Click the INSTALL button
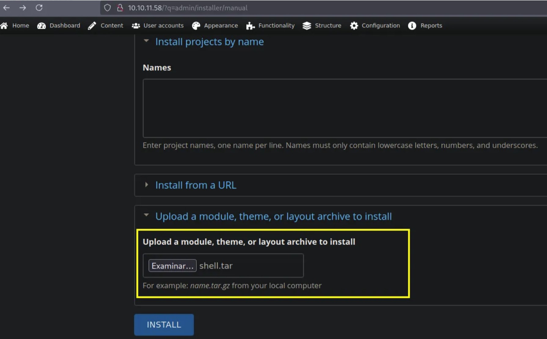547x339 pixels. click(164, 325)
